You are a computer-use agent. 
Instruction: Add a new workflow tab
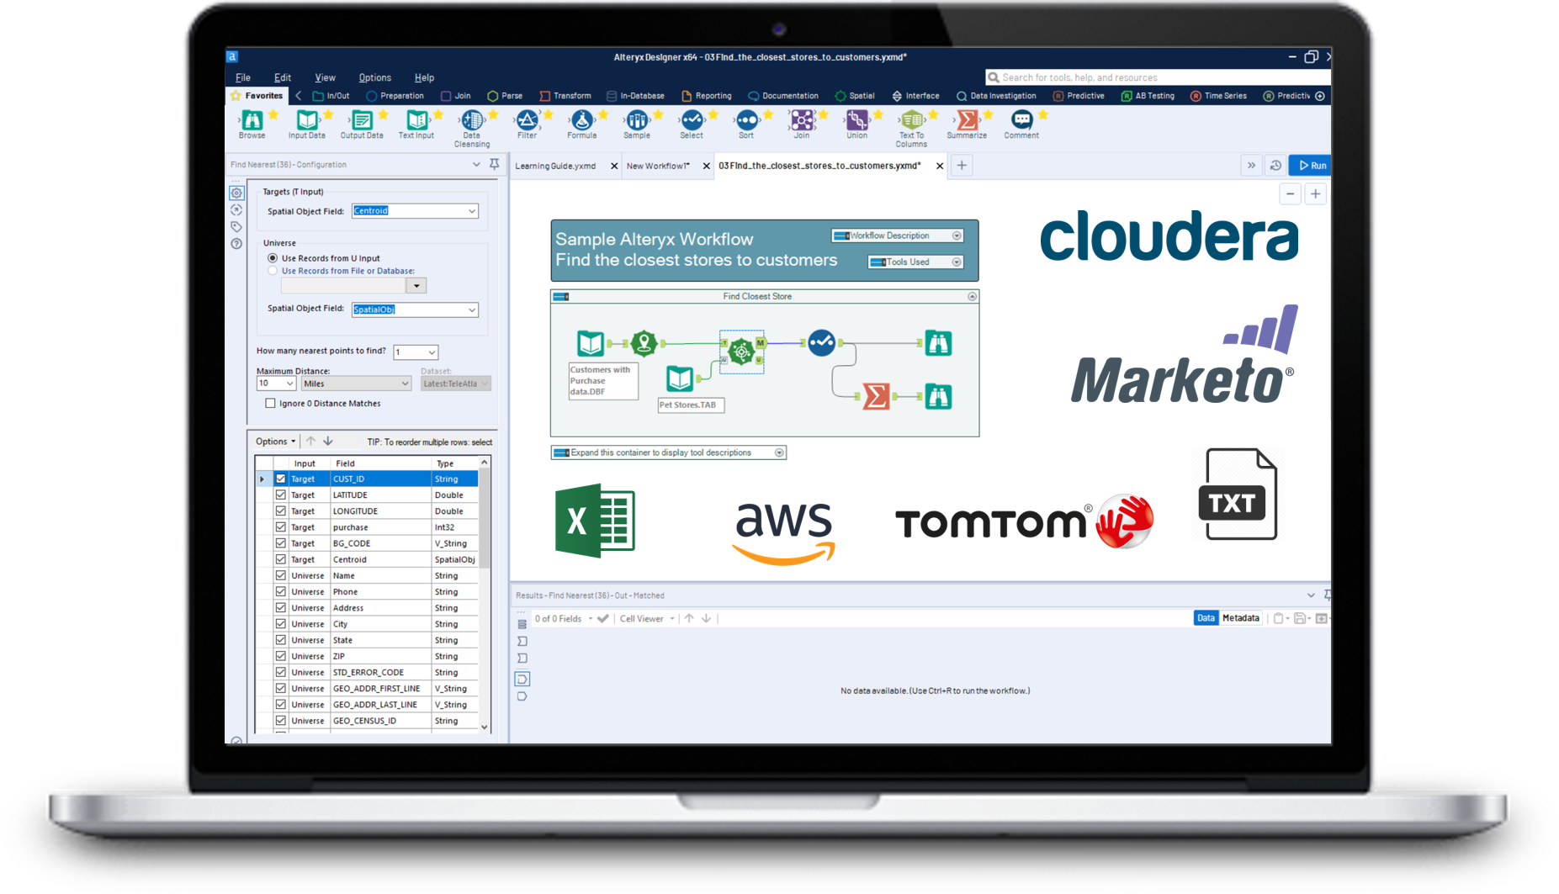(962, 166)
